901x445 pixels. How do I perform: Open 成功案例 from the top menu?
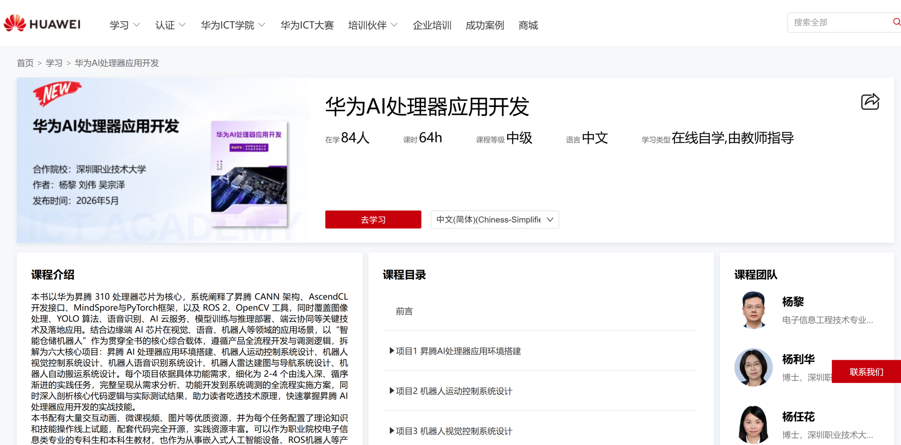click(485, 25)
